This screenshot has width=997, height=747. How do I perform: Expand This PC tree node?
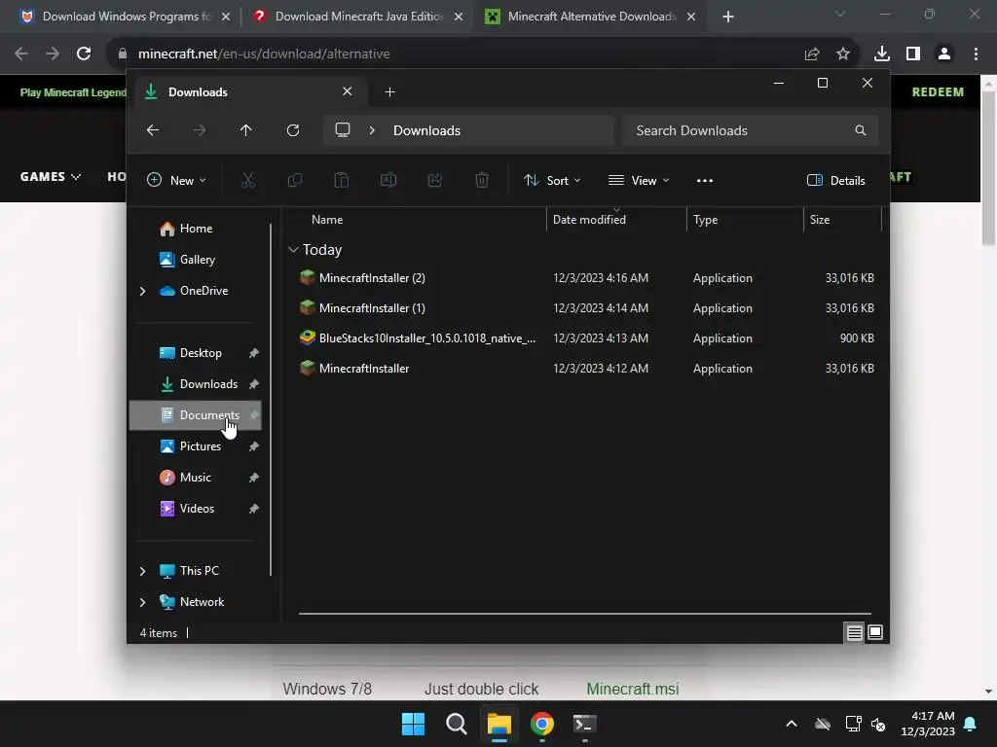(142, 571)
